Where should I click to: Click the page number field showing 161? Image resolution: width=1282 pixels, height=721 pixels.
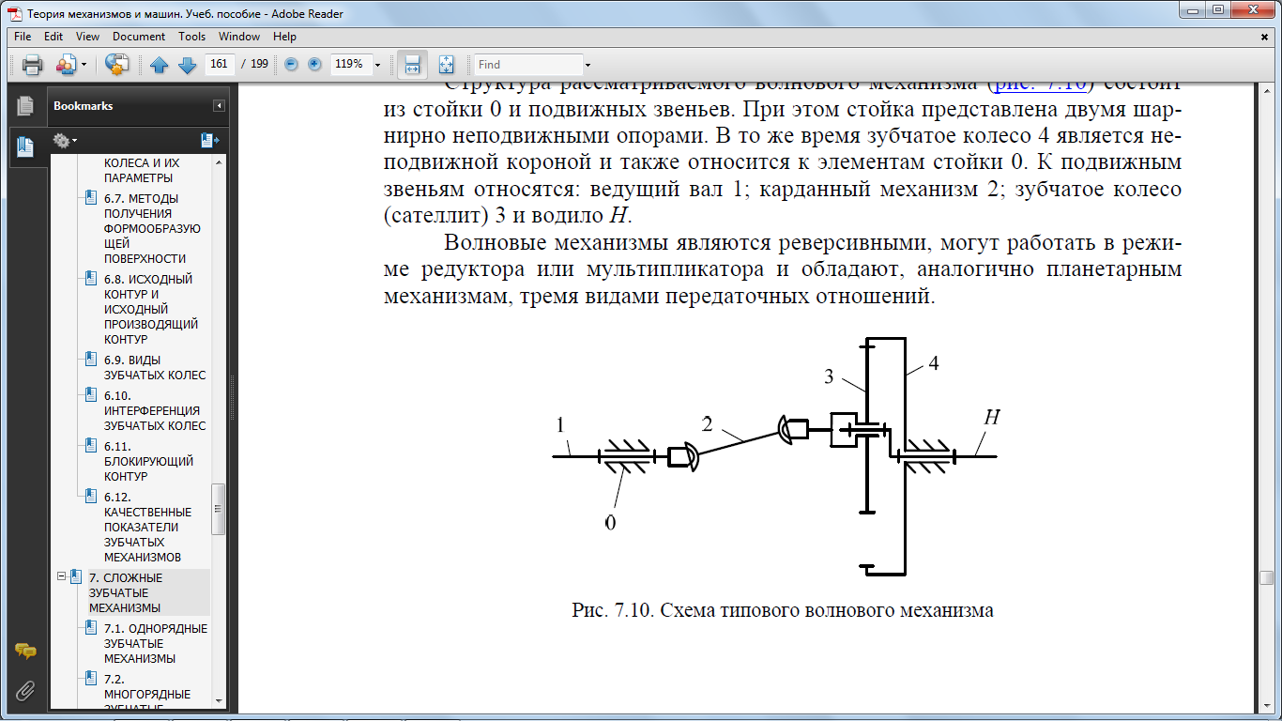[x=220, y=65]
